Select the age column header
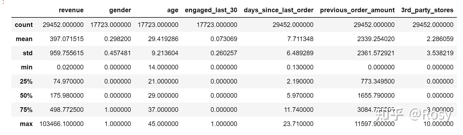The height and width of the screenshot is (135, 463). click(x=173, y=10)
